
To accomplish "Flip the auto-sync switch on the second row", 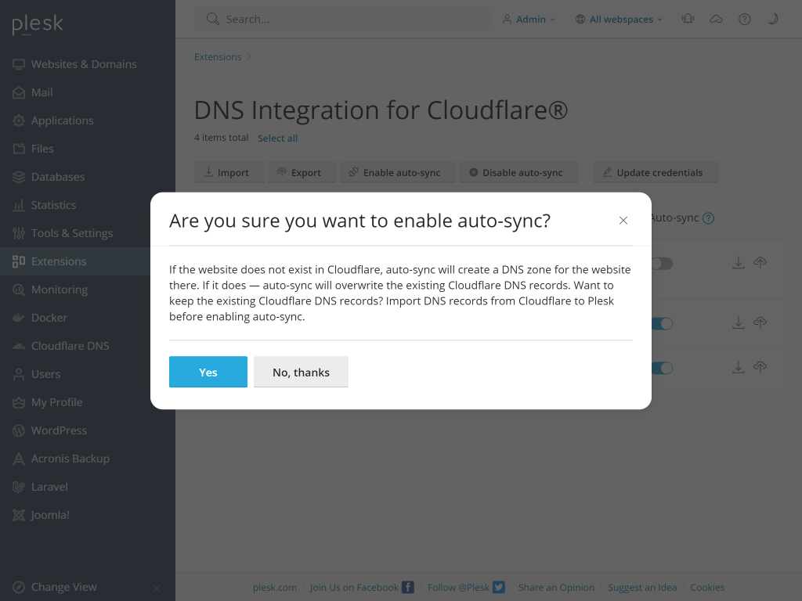I will pyautogui.click(x=662, y=322).
